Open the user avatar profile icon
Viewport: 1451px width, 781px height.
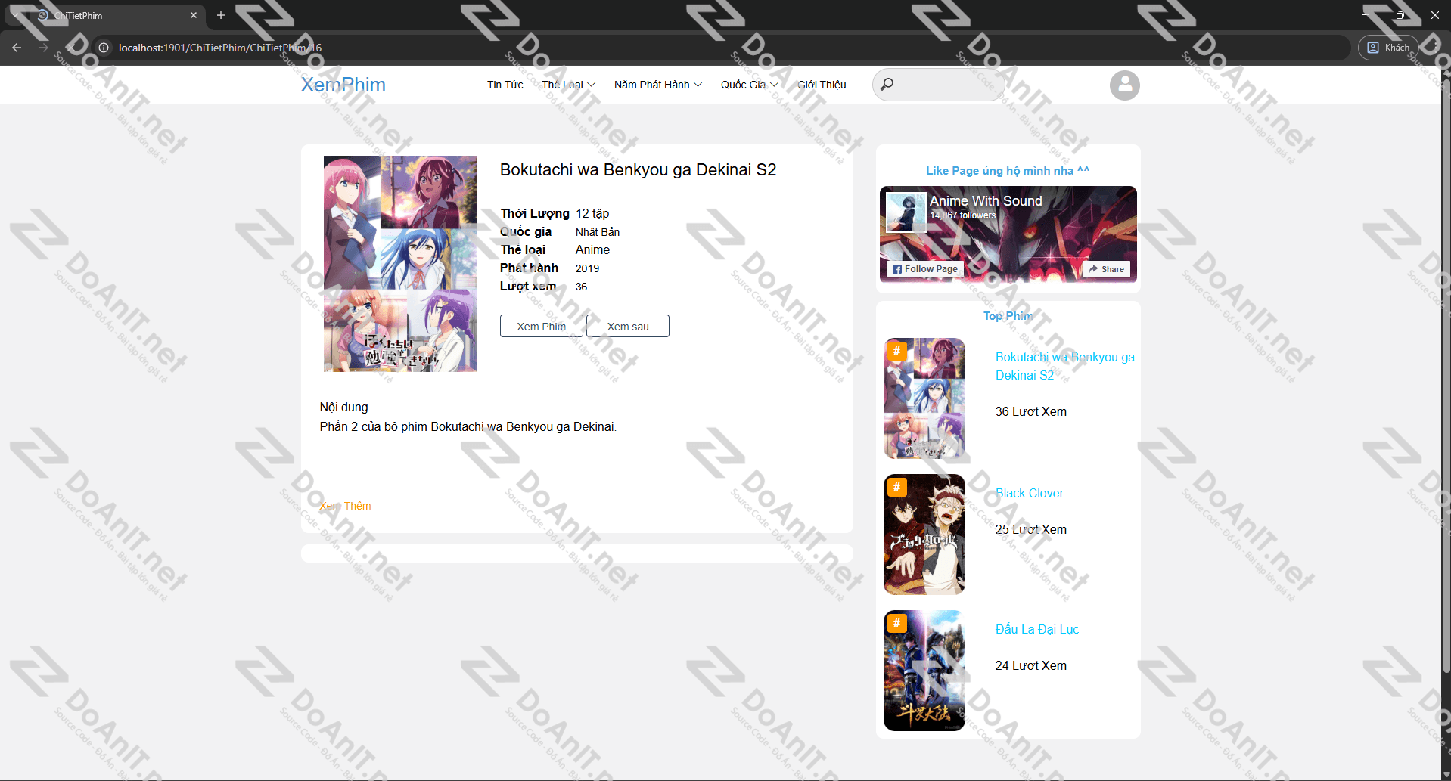pos(1124,85)
